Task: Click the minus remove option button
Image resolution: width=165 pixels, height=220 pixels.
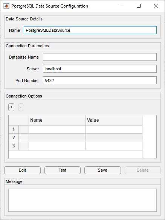Action: [x=21, y=107]
